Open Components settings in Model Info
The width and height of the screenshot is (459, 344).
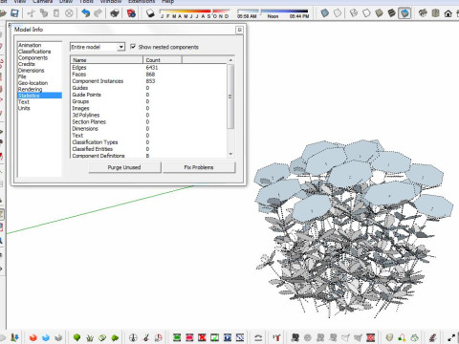(33, 58)
